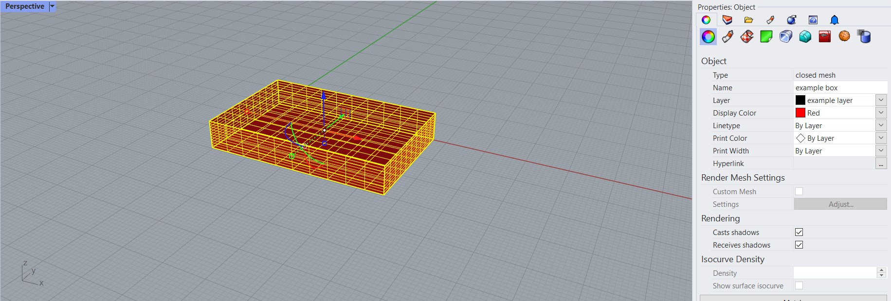This screenshot has width=891, height=301.
Task: Expand the Layer dropdown arrow
Action: point(881,100)
